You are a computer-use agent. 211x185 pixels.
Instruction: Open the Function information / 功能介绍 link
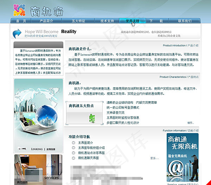click(x=181, y=131)
